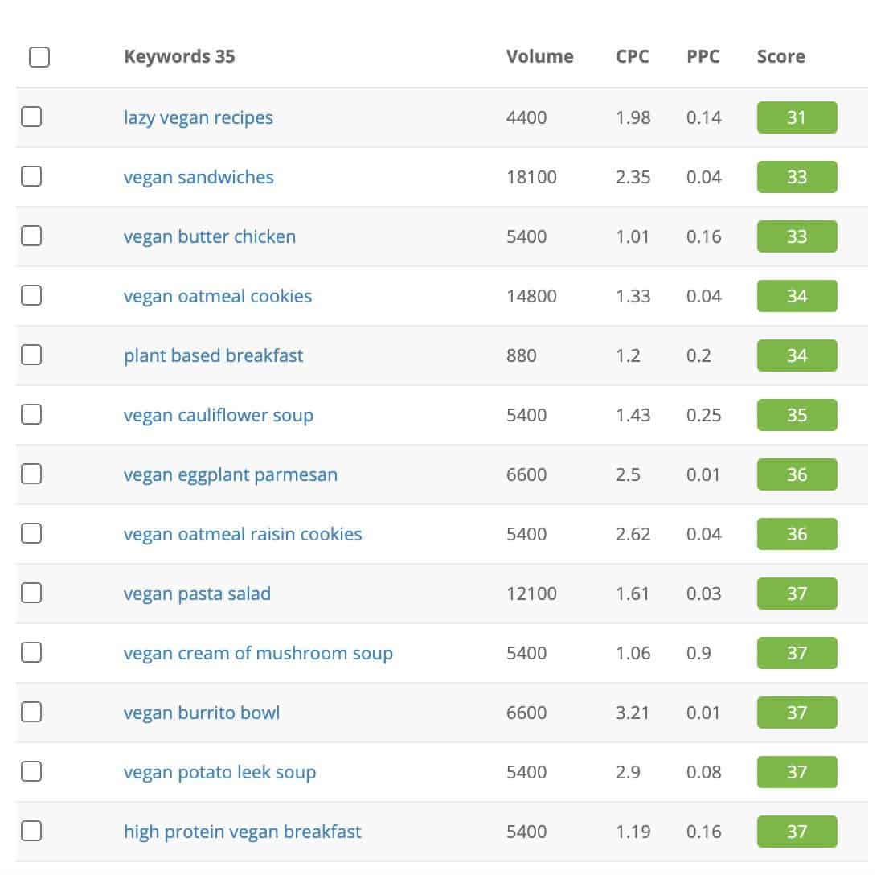
Task: Click the Keywords 35 column header
Action: pyautogui.click(x=179, y=56)
